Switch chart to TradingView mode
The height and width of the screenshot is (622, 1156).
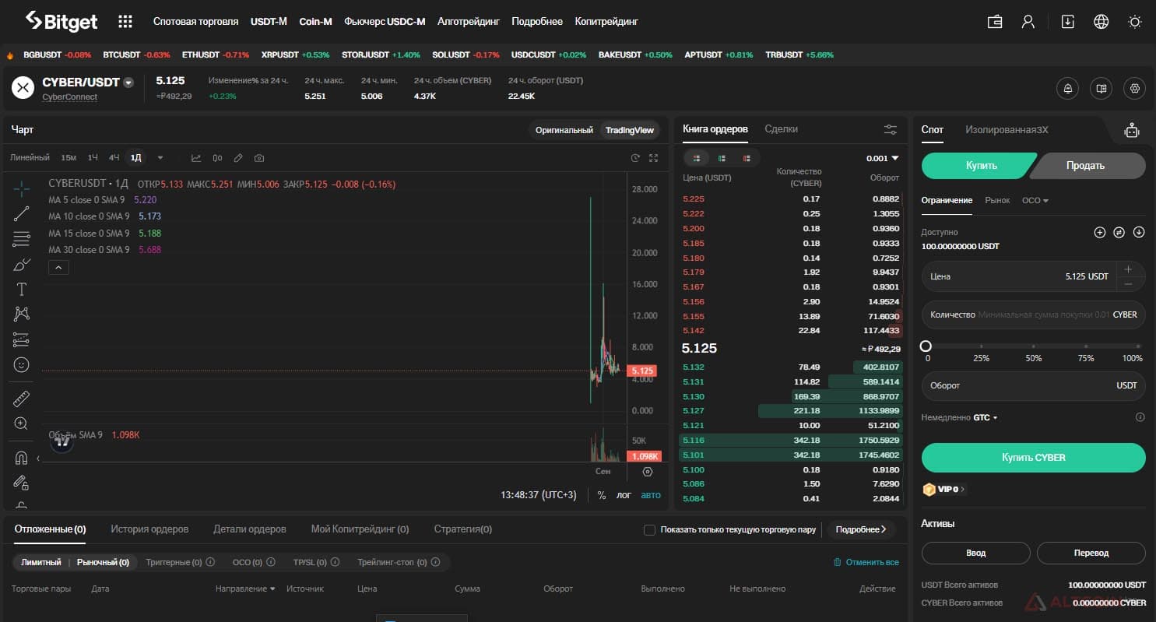629,130
